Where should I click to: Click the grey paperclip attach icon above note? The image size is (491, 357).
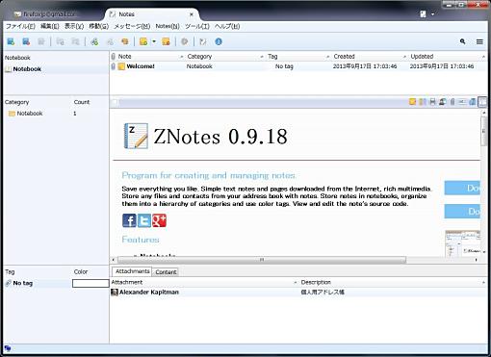[452, 102]
